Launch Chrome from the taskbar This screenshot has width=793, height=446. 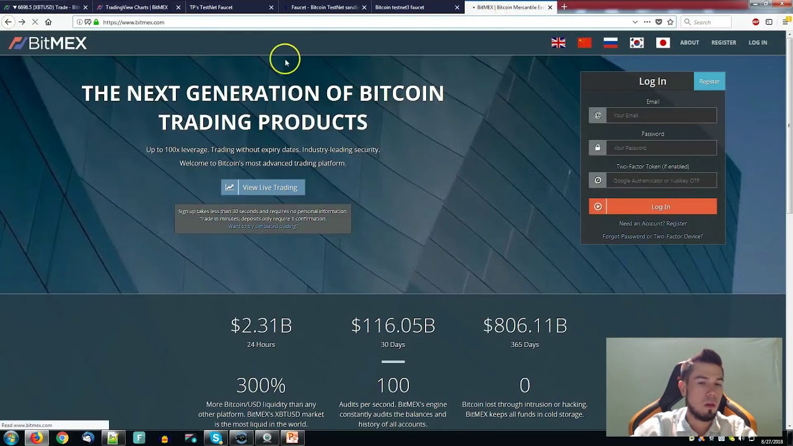[62, 438]
